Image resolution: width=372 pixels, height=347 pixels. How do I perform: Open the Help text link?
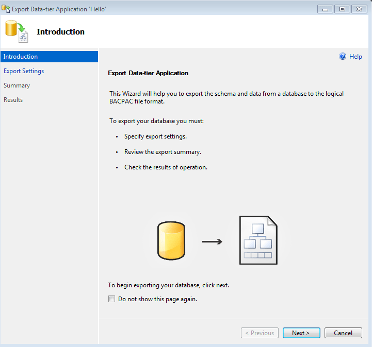tap(355, 57)
